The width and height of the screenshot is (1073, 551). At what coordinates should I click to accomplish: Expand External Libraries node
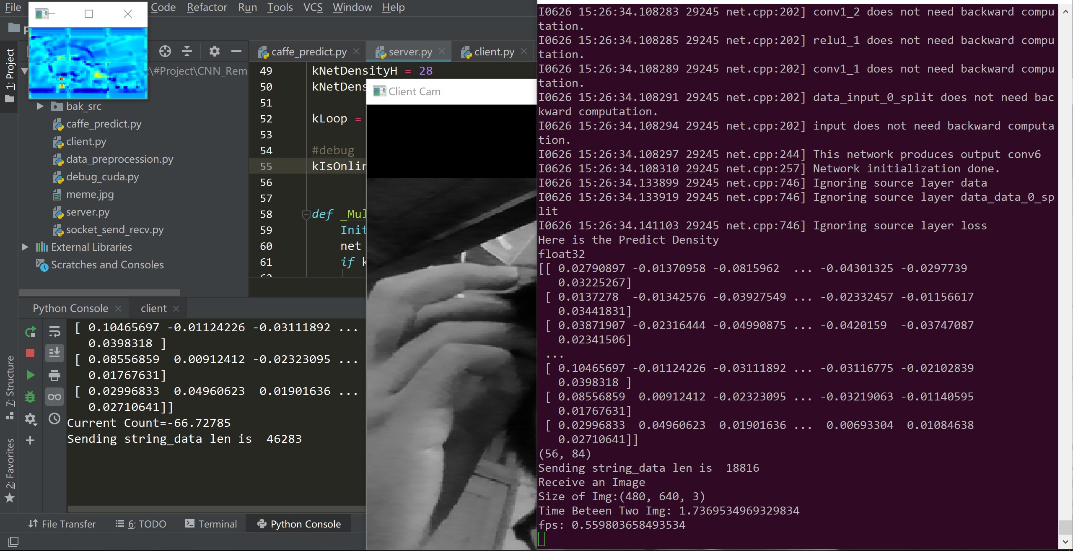[x=25, y=247]
